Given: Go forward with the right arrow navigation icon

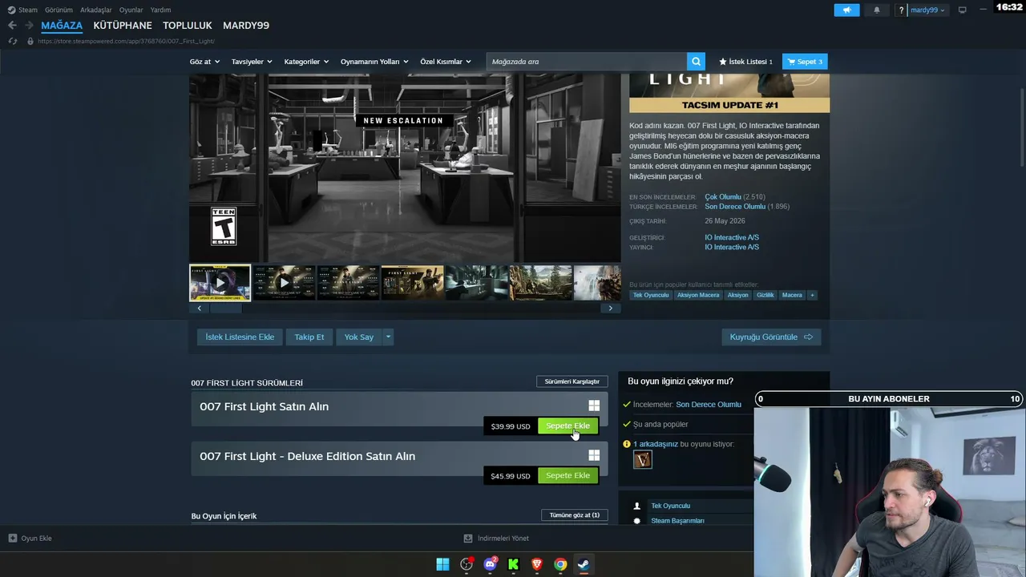Looking at the screenshot, I should point(29,26).
